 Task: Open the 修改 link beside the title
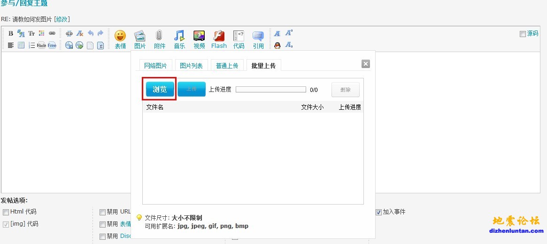coord(62,19)
